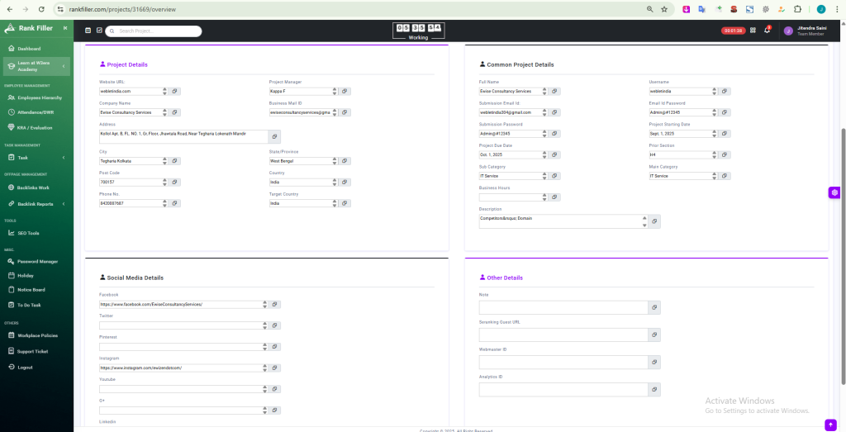This screenshot has width=846, height=432.
Task: Copy the Facebook URL field value
Action: [274, 304]
